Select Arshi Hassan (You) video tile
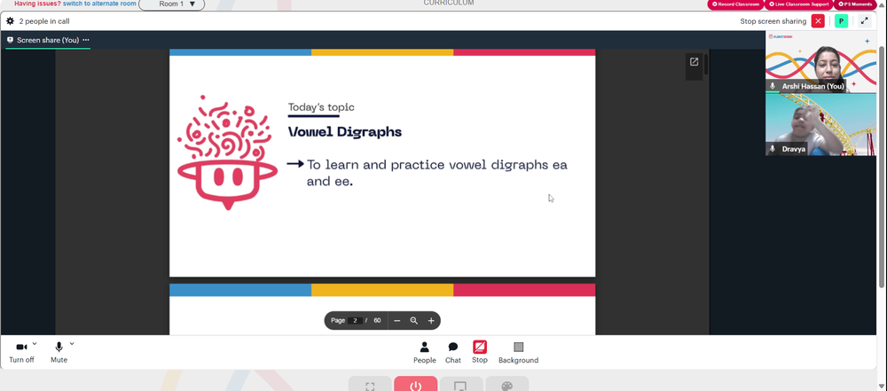The height and width of the screenshot is (391, 887). click(820, 62)
